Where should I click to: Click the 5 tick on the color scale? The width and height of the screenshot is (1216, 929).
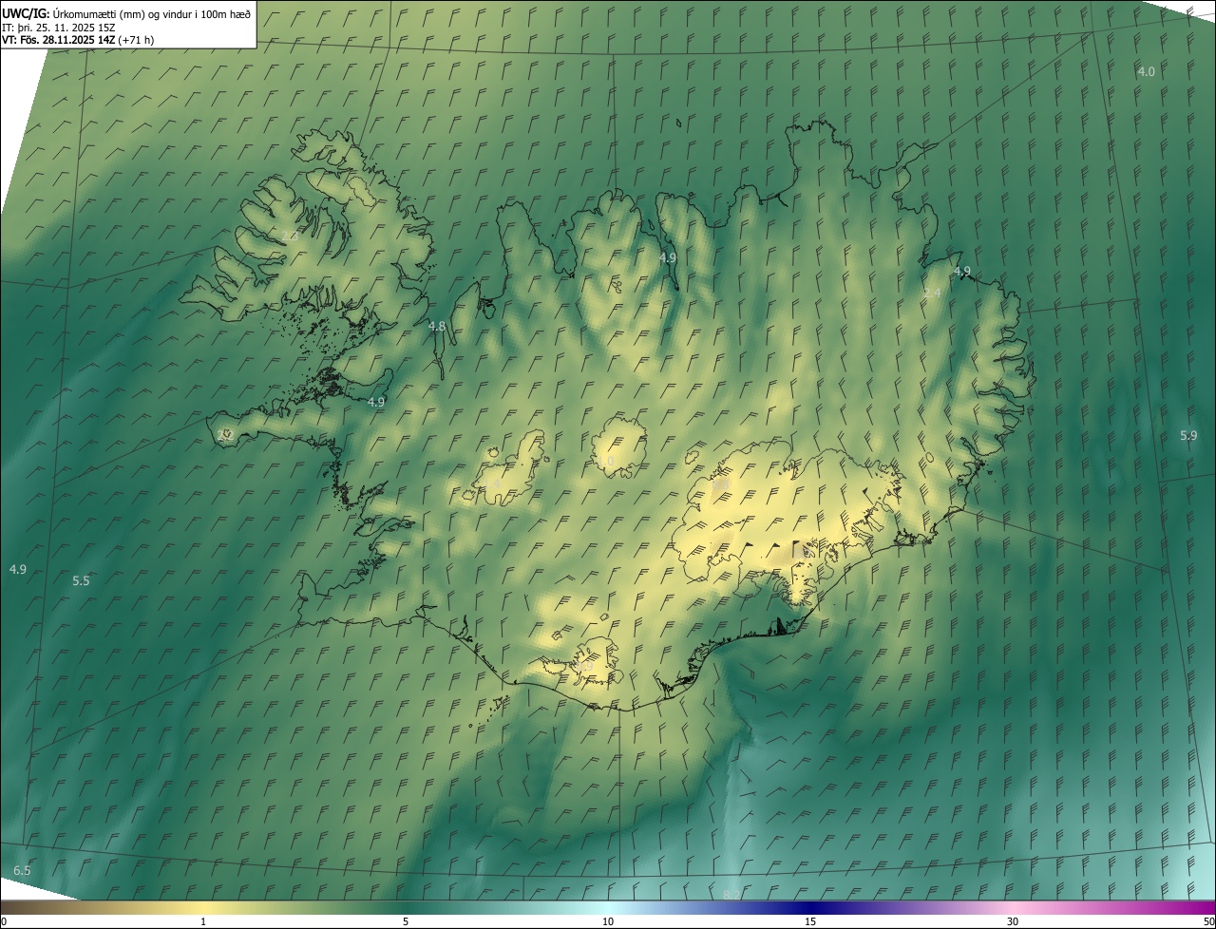click(x=406, y=921)
